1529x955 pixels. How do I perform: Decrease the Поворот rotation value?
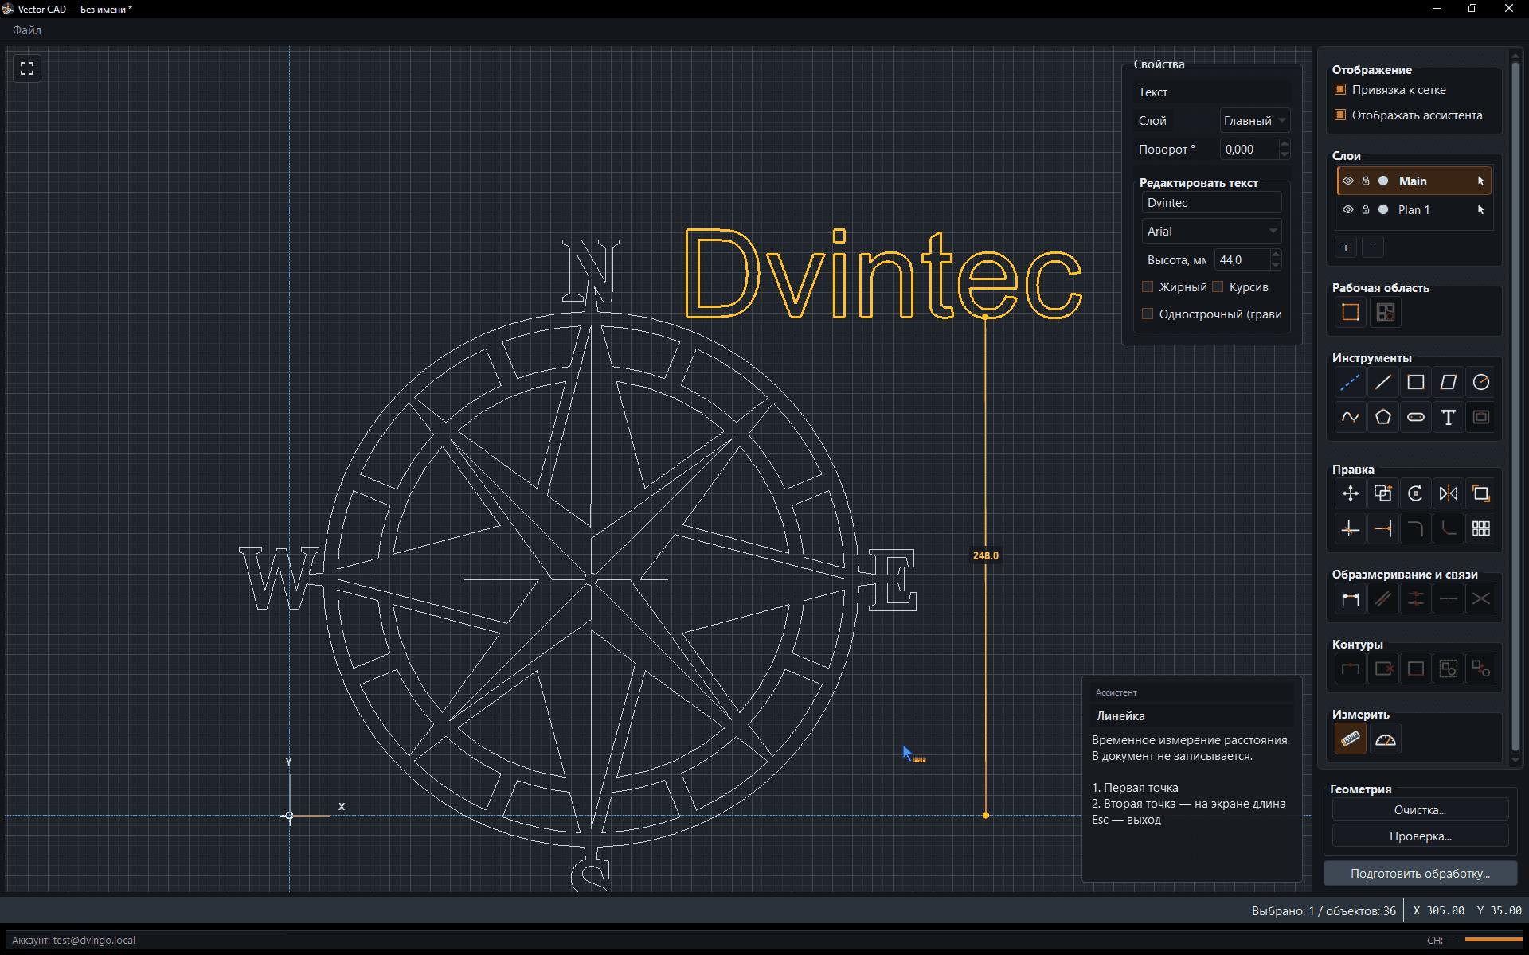click(1285, 154)
